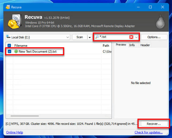The height and width of the screenshot is (138, 172).
Task: Expand the filter box dropdown chevron
Action: coord(136,37)
